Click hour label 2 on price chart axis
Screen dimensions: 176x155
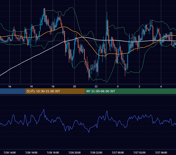140,87
